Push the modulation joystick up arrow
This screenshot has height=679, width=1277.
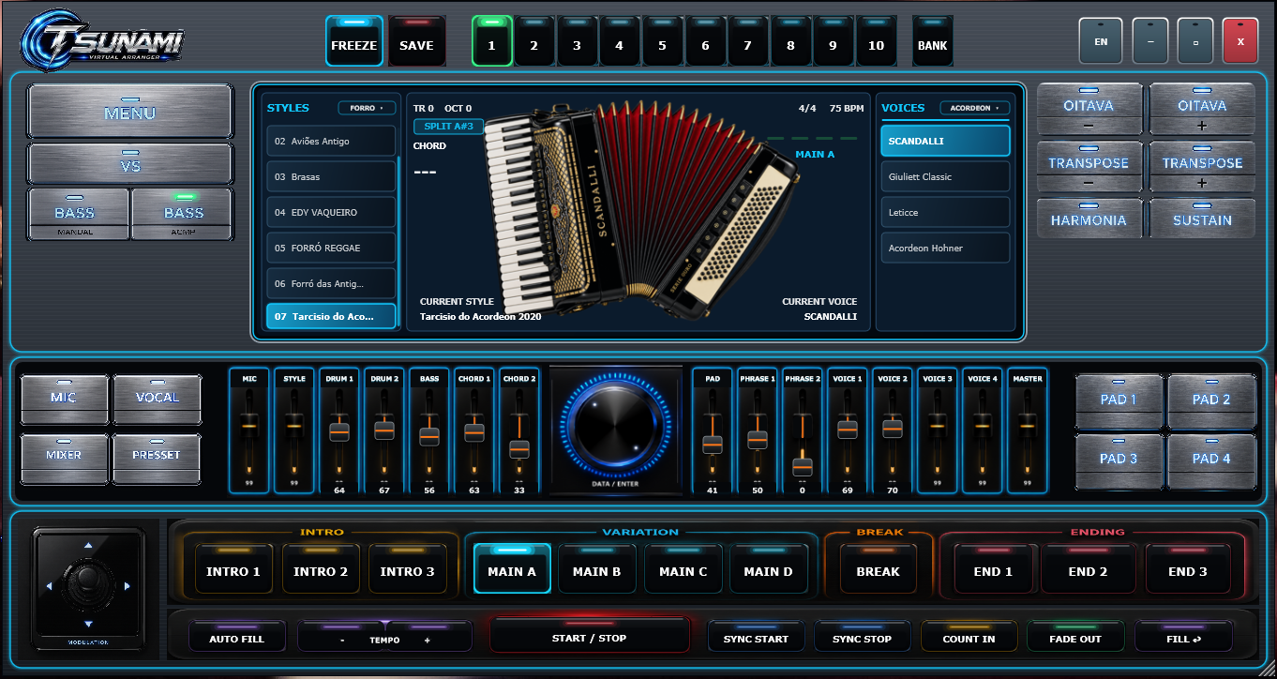(x=89, y=545)
